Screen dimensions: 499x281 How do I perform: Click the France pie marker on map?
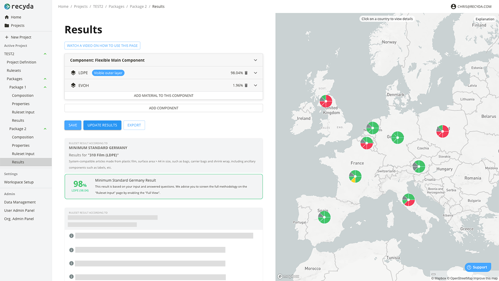(355, 177)
